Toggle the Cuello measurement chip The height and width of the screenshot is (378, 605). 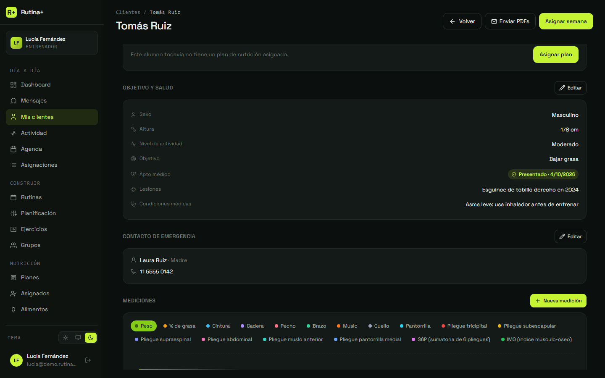tap(379, 326)
